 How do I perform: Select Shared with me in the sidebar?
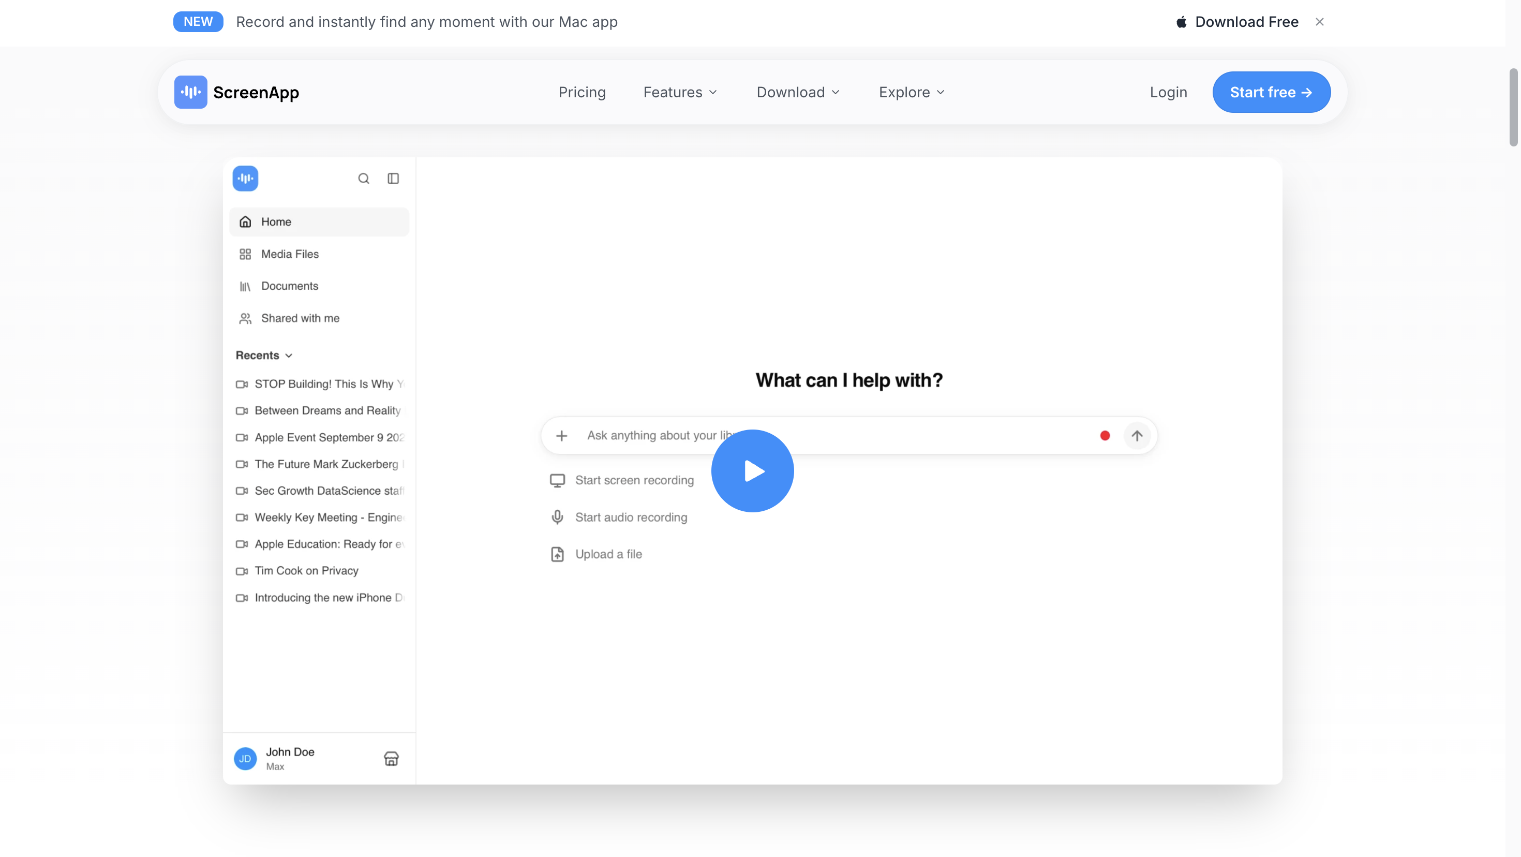pyautogui.click(x=319, y=318)
